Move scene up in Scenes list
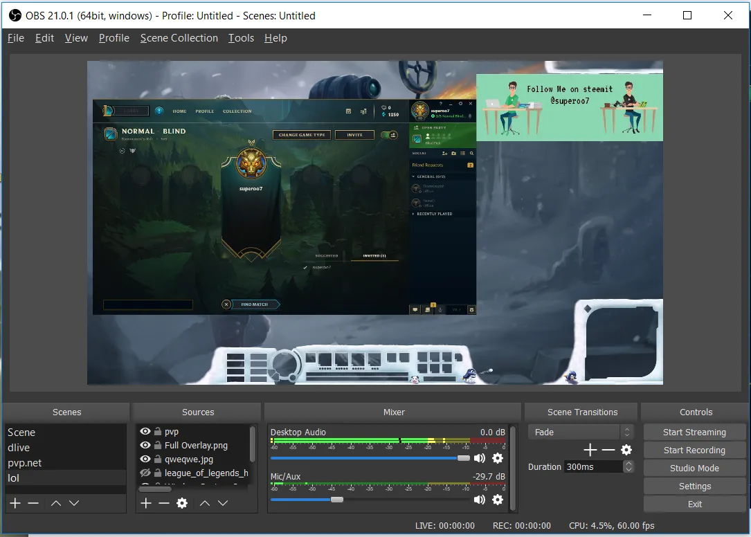This screenshot has height=537, width=751. pyautogui.click(x=56, y=503)
